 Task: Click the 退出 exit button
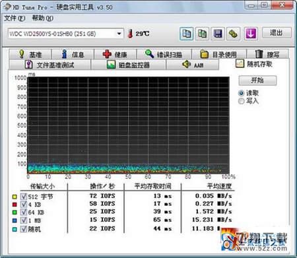(277, 33)
